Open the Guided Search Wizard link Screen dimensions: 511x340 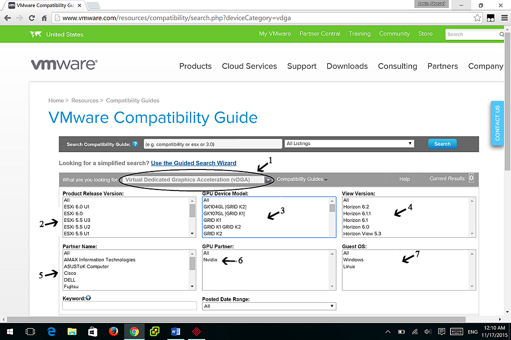click(x=194, y=163)
